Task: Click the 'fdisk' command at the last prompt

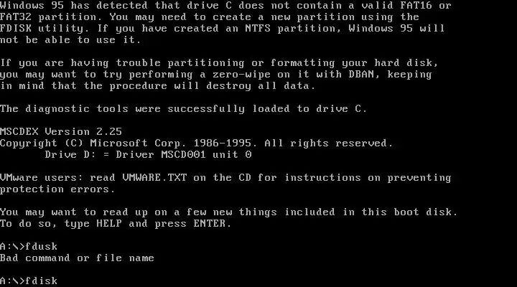Action: 41,281
